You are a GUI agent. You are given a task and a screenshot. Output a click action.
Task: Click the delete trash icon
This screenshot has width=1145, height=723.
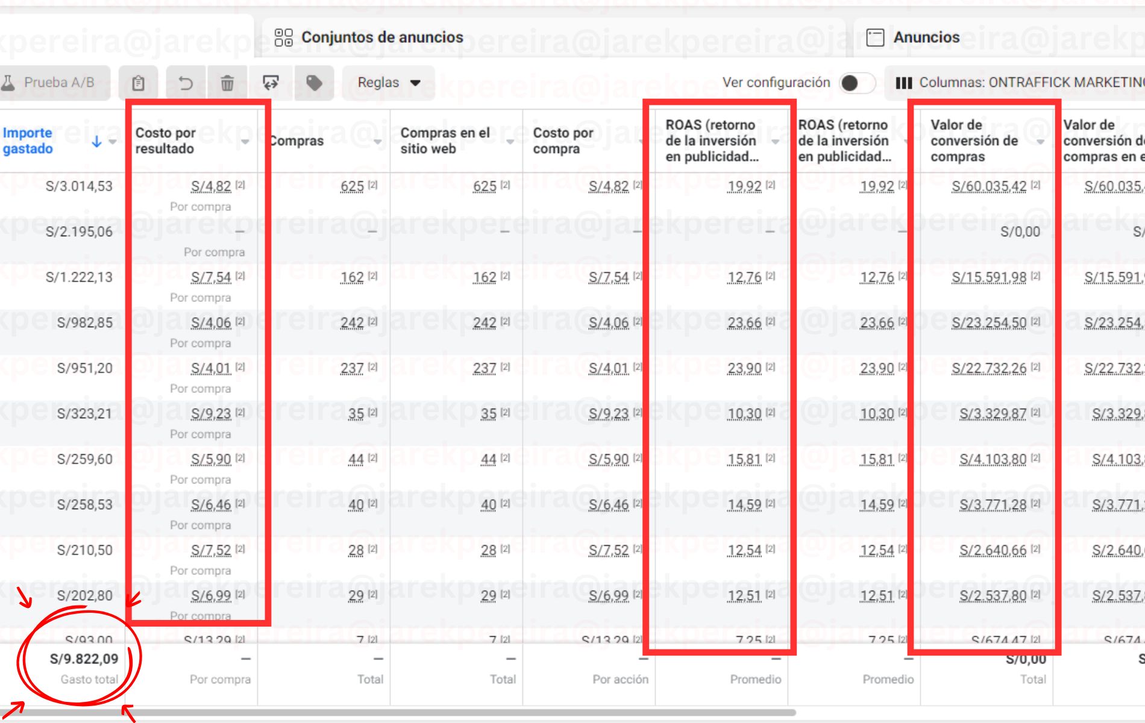[226, 83]
